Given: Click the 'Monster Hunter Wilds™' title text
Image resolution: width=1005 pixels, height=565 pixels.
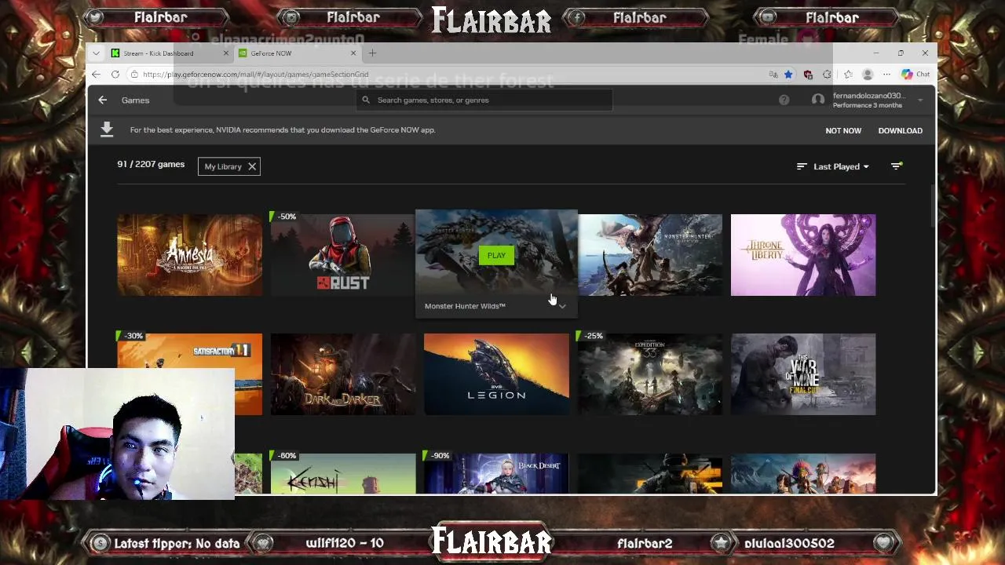Looking at the screenshot, I should [465, 306].
